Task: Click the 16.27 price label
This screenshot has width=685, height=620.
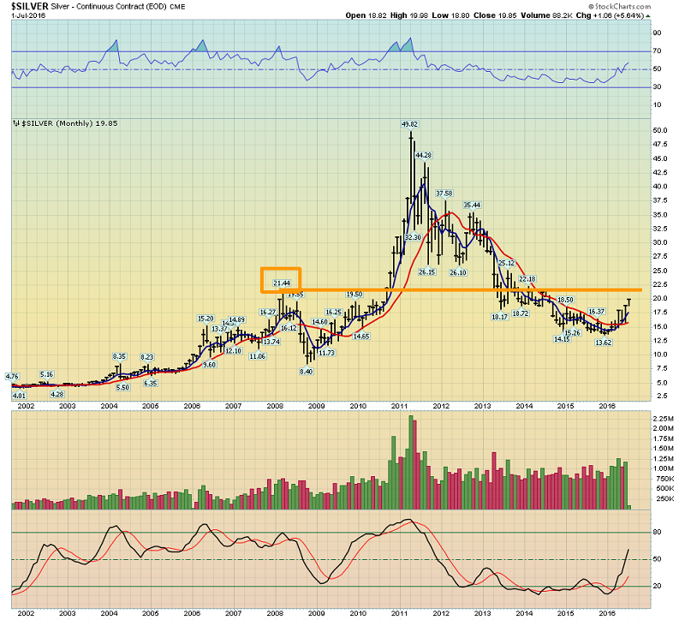Action: click(268, 312)
